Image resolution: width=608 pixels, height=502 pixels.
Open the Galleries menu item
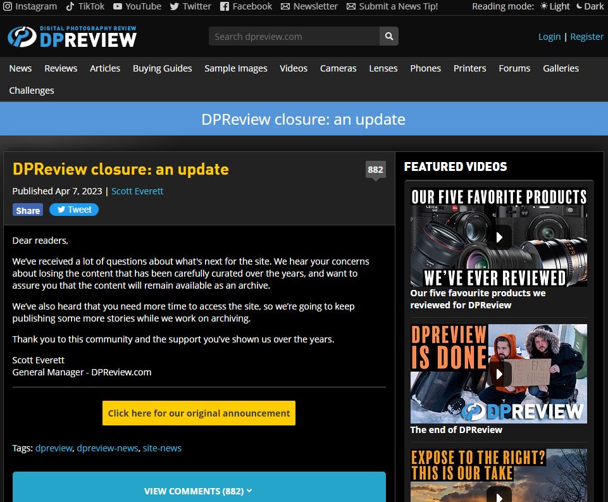pyautogui.click(x=561, y=68)
